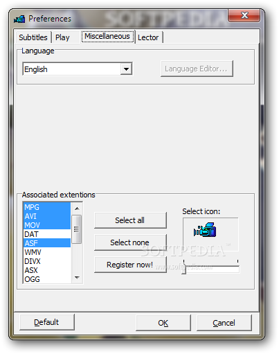Select the ASX extension
The height and width of the screenshot is (354, 279).
(47, 270)
